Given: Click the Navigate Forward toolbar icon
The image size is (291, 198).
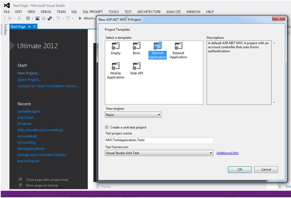Looking at the screenshot, I should pyautogui.click(x=19, y=18).
